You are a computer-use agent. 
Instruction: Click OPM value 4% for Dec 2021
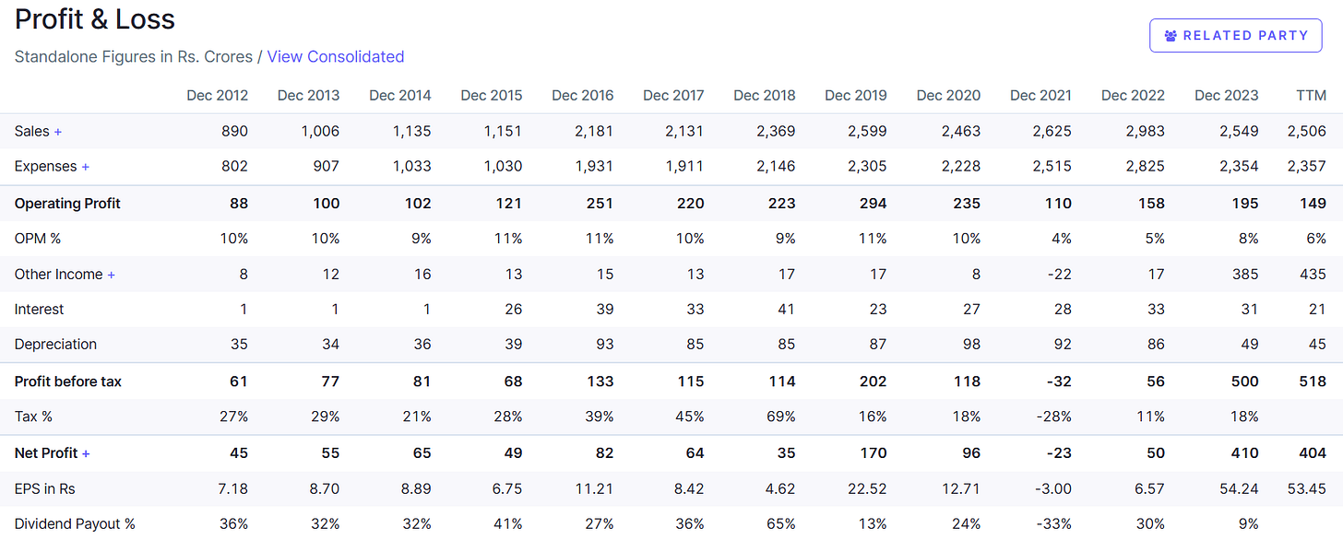[1061, 239]
